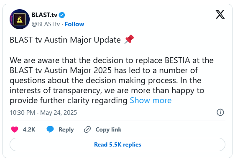Image resolution: width=235 pixels, height=162 pixels.
Task: Follow the BLAST.tv account
Action: click(x=74, y=24)
